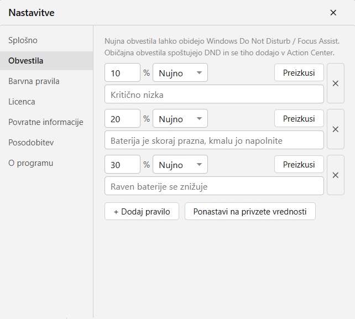Edit the 'Baterija je skoraj prazna' message field
355x319 pixels.
(x=214, y=140)
